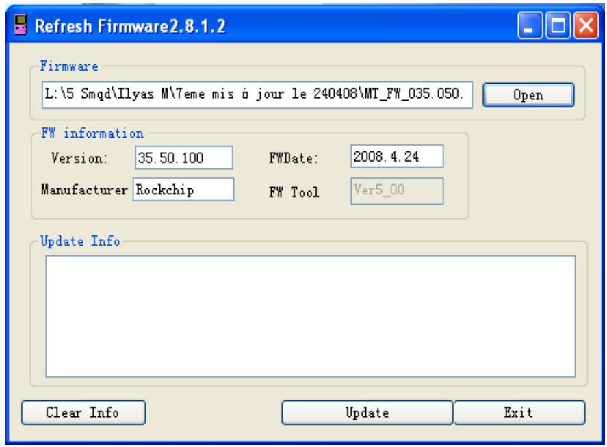Click the Manufacturer field showing Rockchip
This screenshot has height=447, width=607.
(x=183, y=190)
